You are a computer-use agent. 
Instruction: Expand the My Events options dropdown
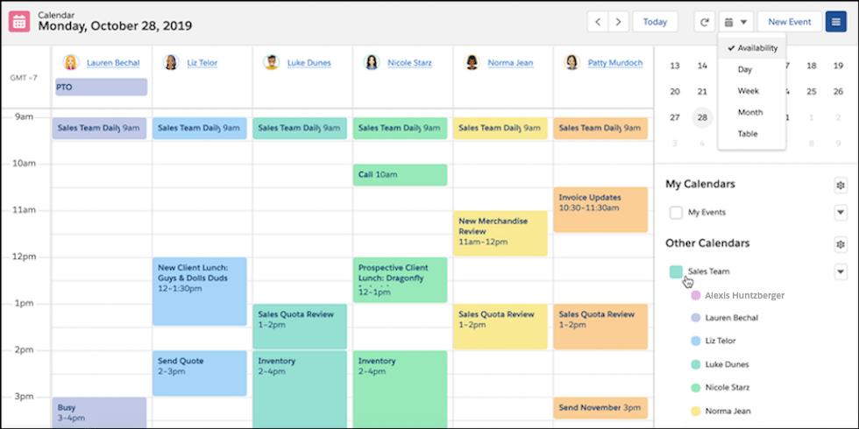[841, 212]
